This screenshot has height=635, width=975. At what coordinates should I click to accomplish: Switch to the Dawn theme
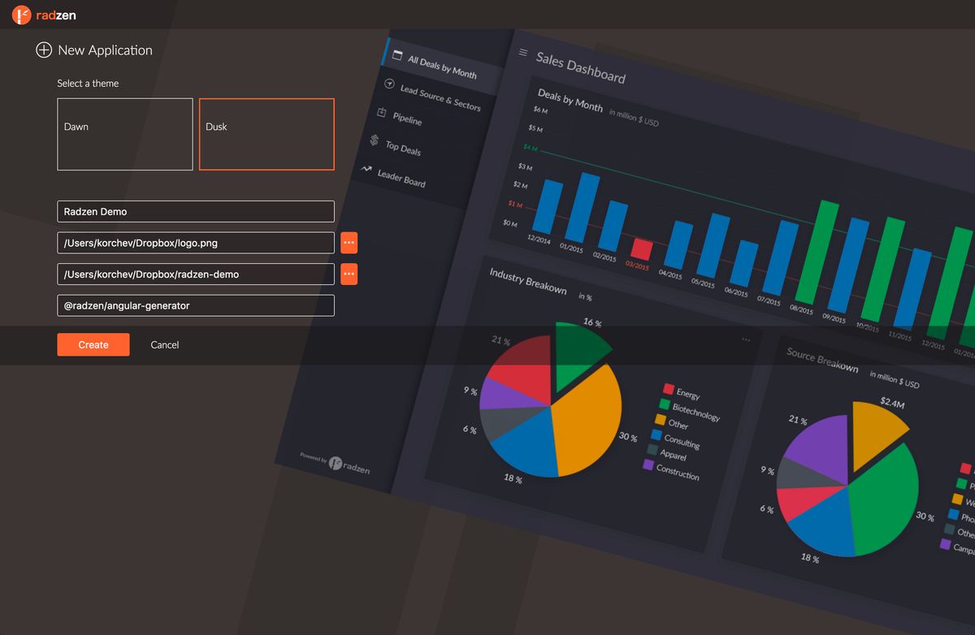pyautogui.click(x=124, y=135)
